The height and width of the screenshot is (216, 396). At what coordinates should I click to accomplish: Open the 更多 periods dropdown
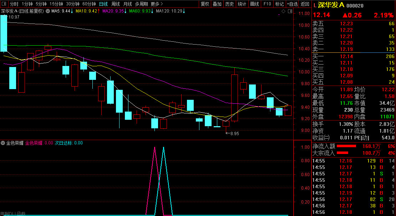pyautogui.click(x=156, y=4)
